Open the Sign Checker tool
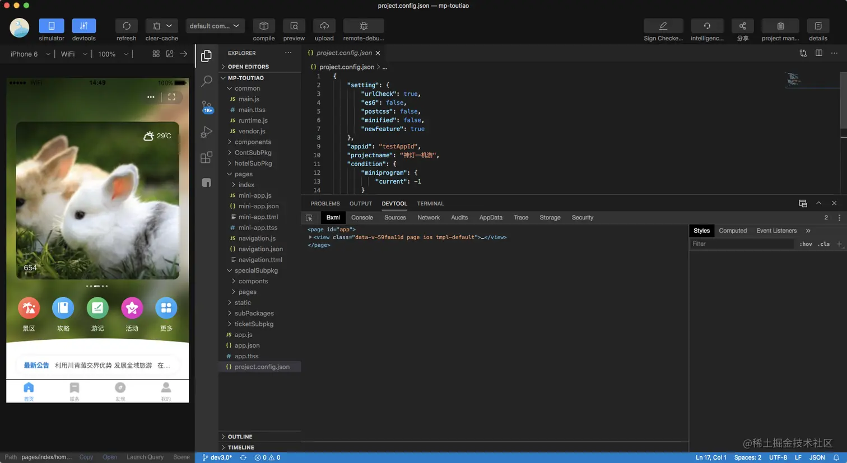The width and height of the screenshot is (847, 463). pos(663,26)
